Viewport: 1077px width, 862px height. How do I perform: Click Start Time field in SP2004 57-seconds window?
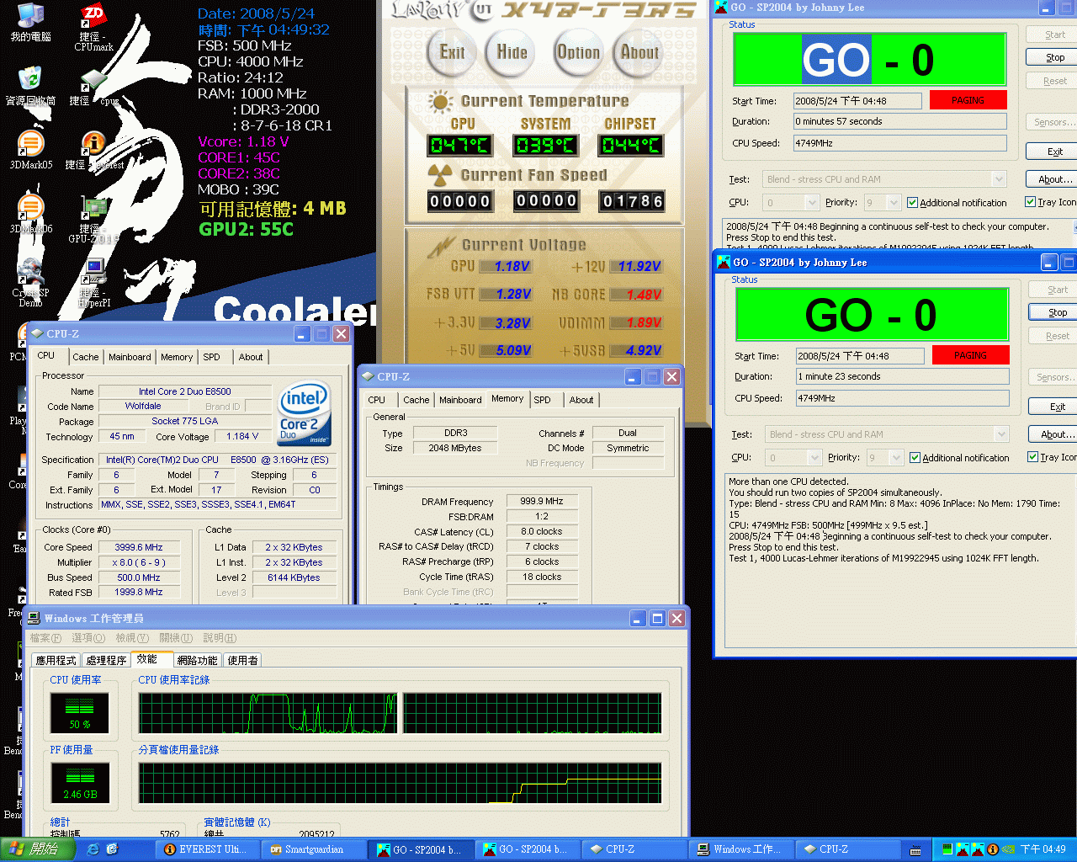pos(857,101)
